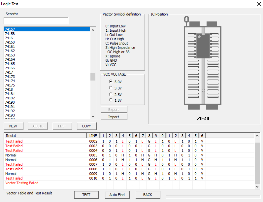Screen dimensions: 263x202
Task: Click the Test Failed row for line 0004
Action: (x=129, y=151)
